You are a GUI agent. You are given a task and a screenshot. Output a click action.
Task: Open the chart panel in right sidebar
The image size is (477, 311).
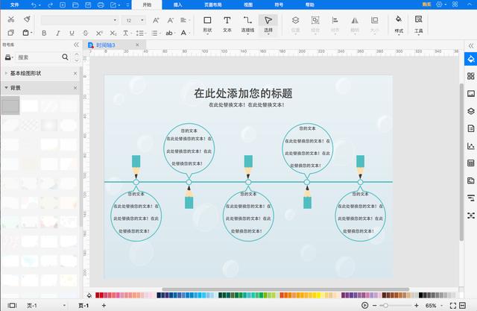(470, 145)
